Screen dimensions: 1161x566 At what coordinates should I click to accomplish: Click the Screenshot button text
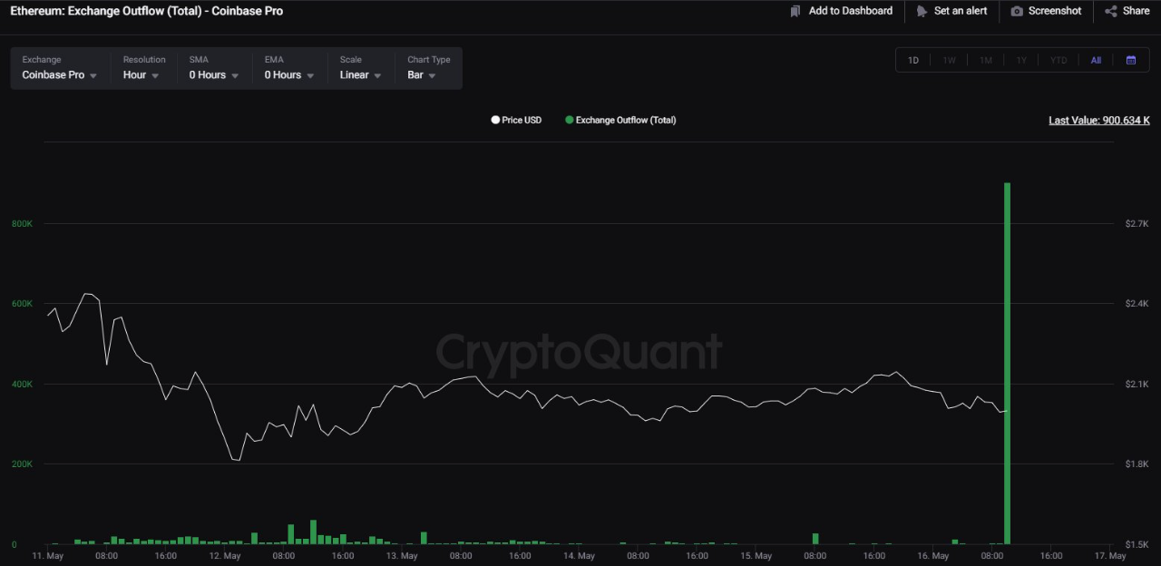pos(1055,11)
